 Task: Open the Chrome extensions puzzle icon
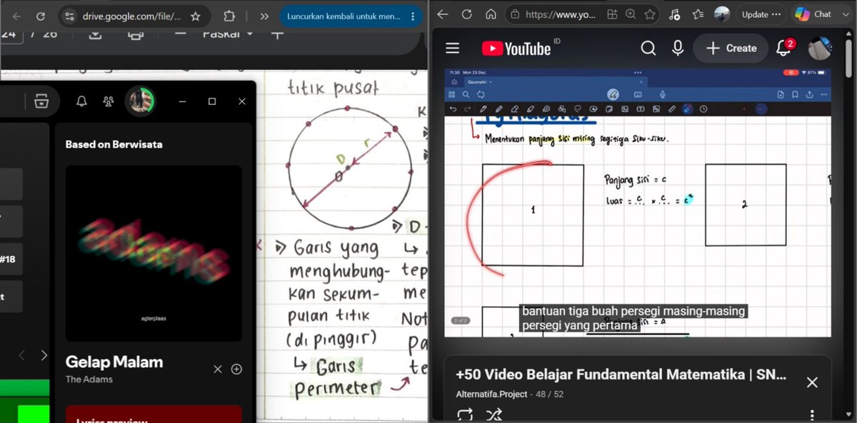[229, 16]
